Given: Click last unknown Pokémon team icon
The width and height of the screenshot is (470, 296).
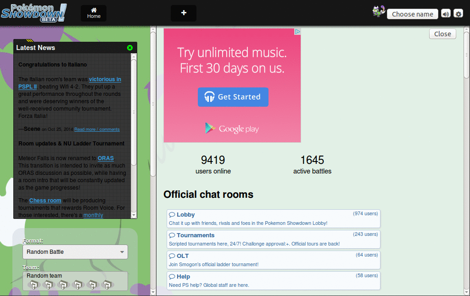Looking at the screenshot, I should pos(107,285).
